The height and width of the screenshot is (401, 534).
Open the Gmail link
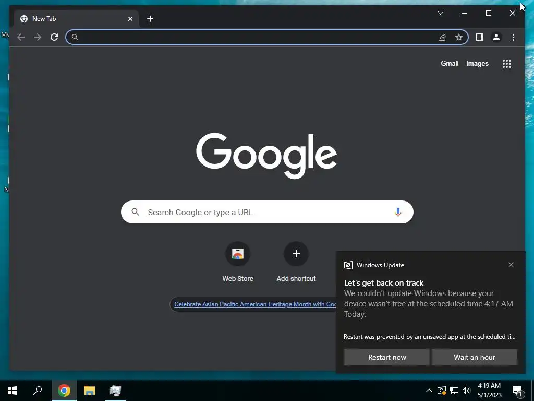point(450,63)
